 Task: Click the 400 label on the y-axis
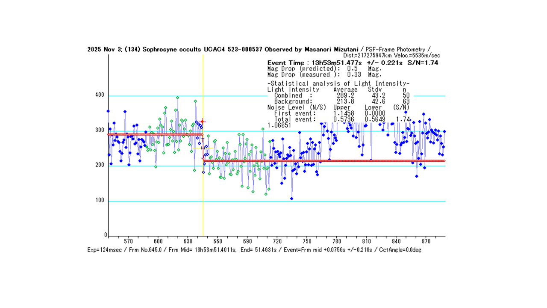[100, 95]
